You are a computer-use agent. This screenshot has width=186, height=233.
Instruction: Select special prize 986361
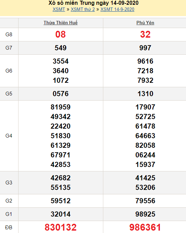(145, 227)
